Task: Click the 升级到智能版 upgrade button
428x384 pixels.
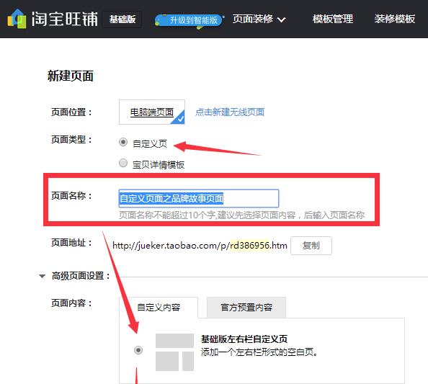Action: pos(190,20)
